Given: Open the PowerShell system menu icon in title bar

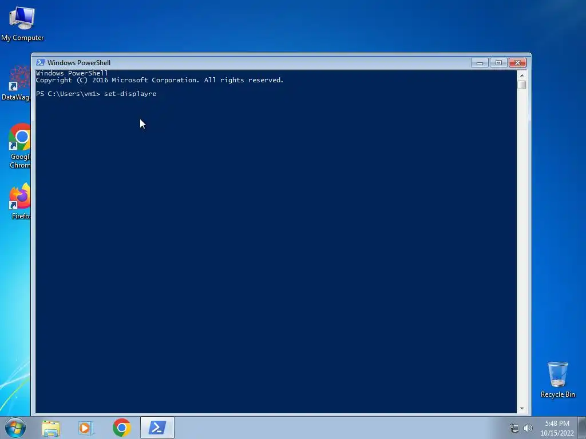Looking at the screenshot, I should point(40,62).
